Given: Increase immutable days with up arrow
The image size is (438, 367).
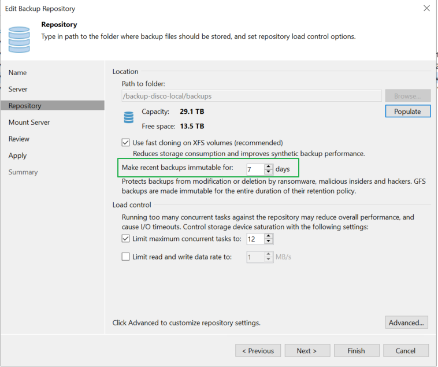Looking at the screenshot, I should pyautogui.click(x=268, y=166).
